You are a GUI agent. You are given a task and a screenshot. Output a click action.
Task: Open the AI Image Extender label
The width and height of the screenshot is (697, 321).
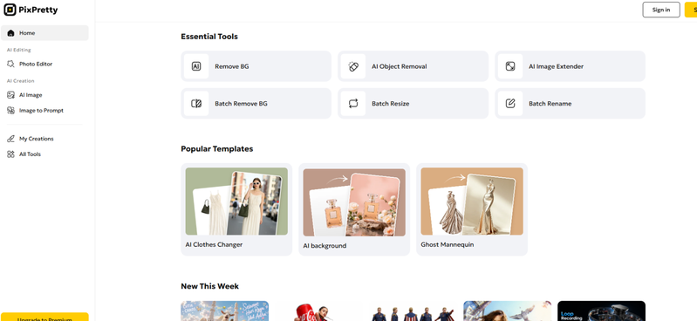click(x=556, y=66)
